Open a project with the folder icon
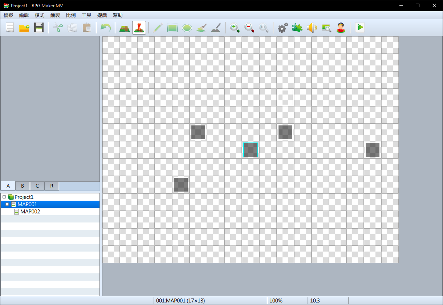This screenshot has width=443, height=305. [24, 28]
